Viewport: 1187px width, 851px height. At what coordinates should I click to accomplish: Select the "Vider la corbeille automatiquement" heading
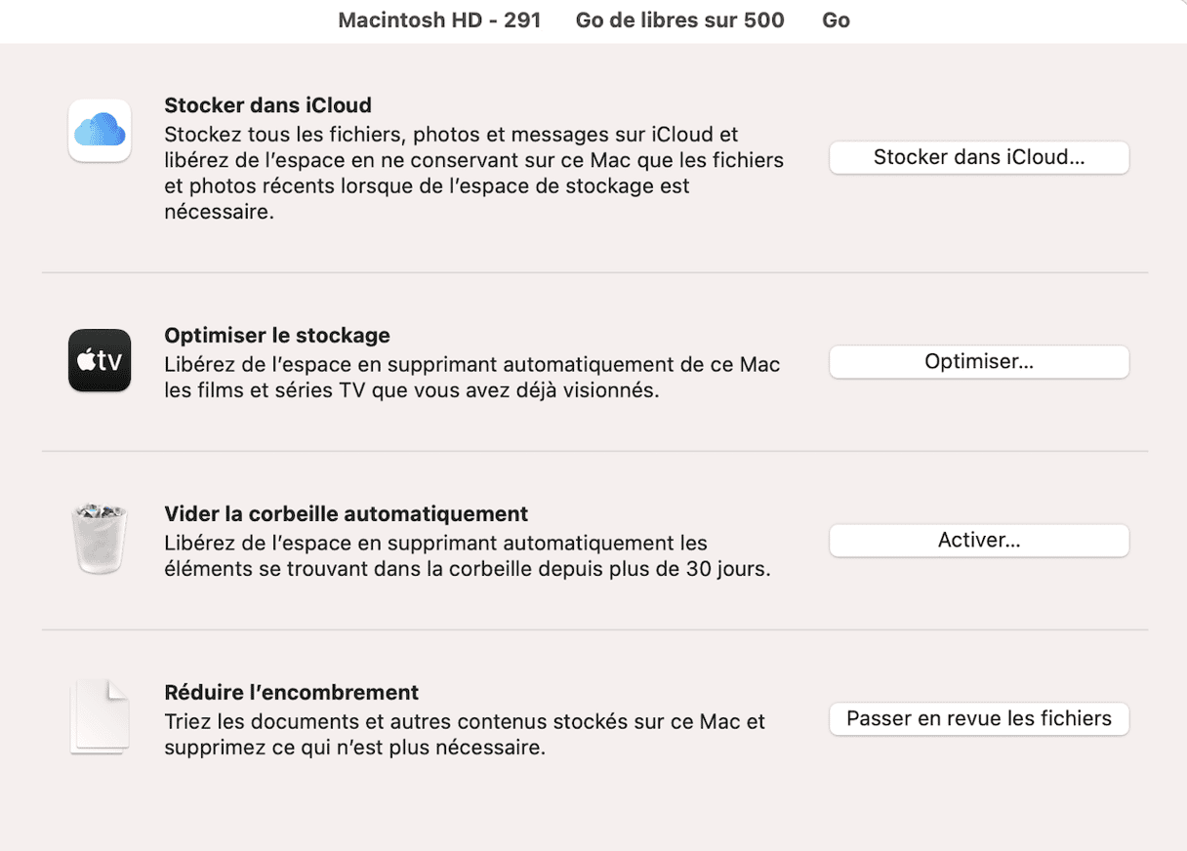coord(347,514)
